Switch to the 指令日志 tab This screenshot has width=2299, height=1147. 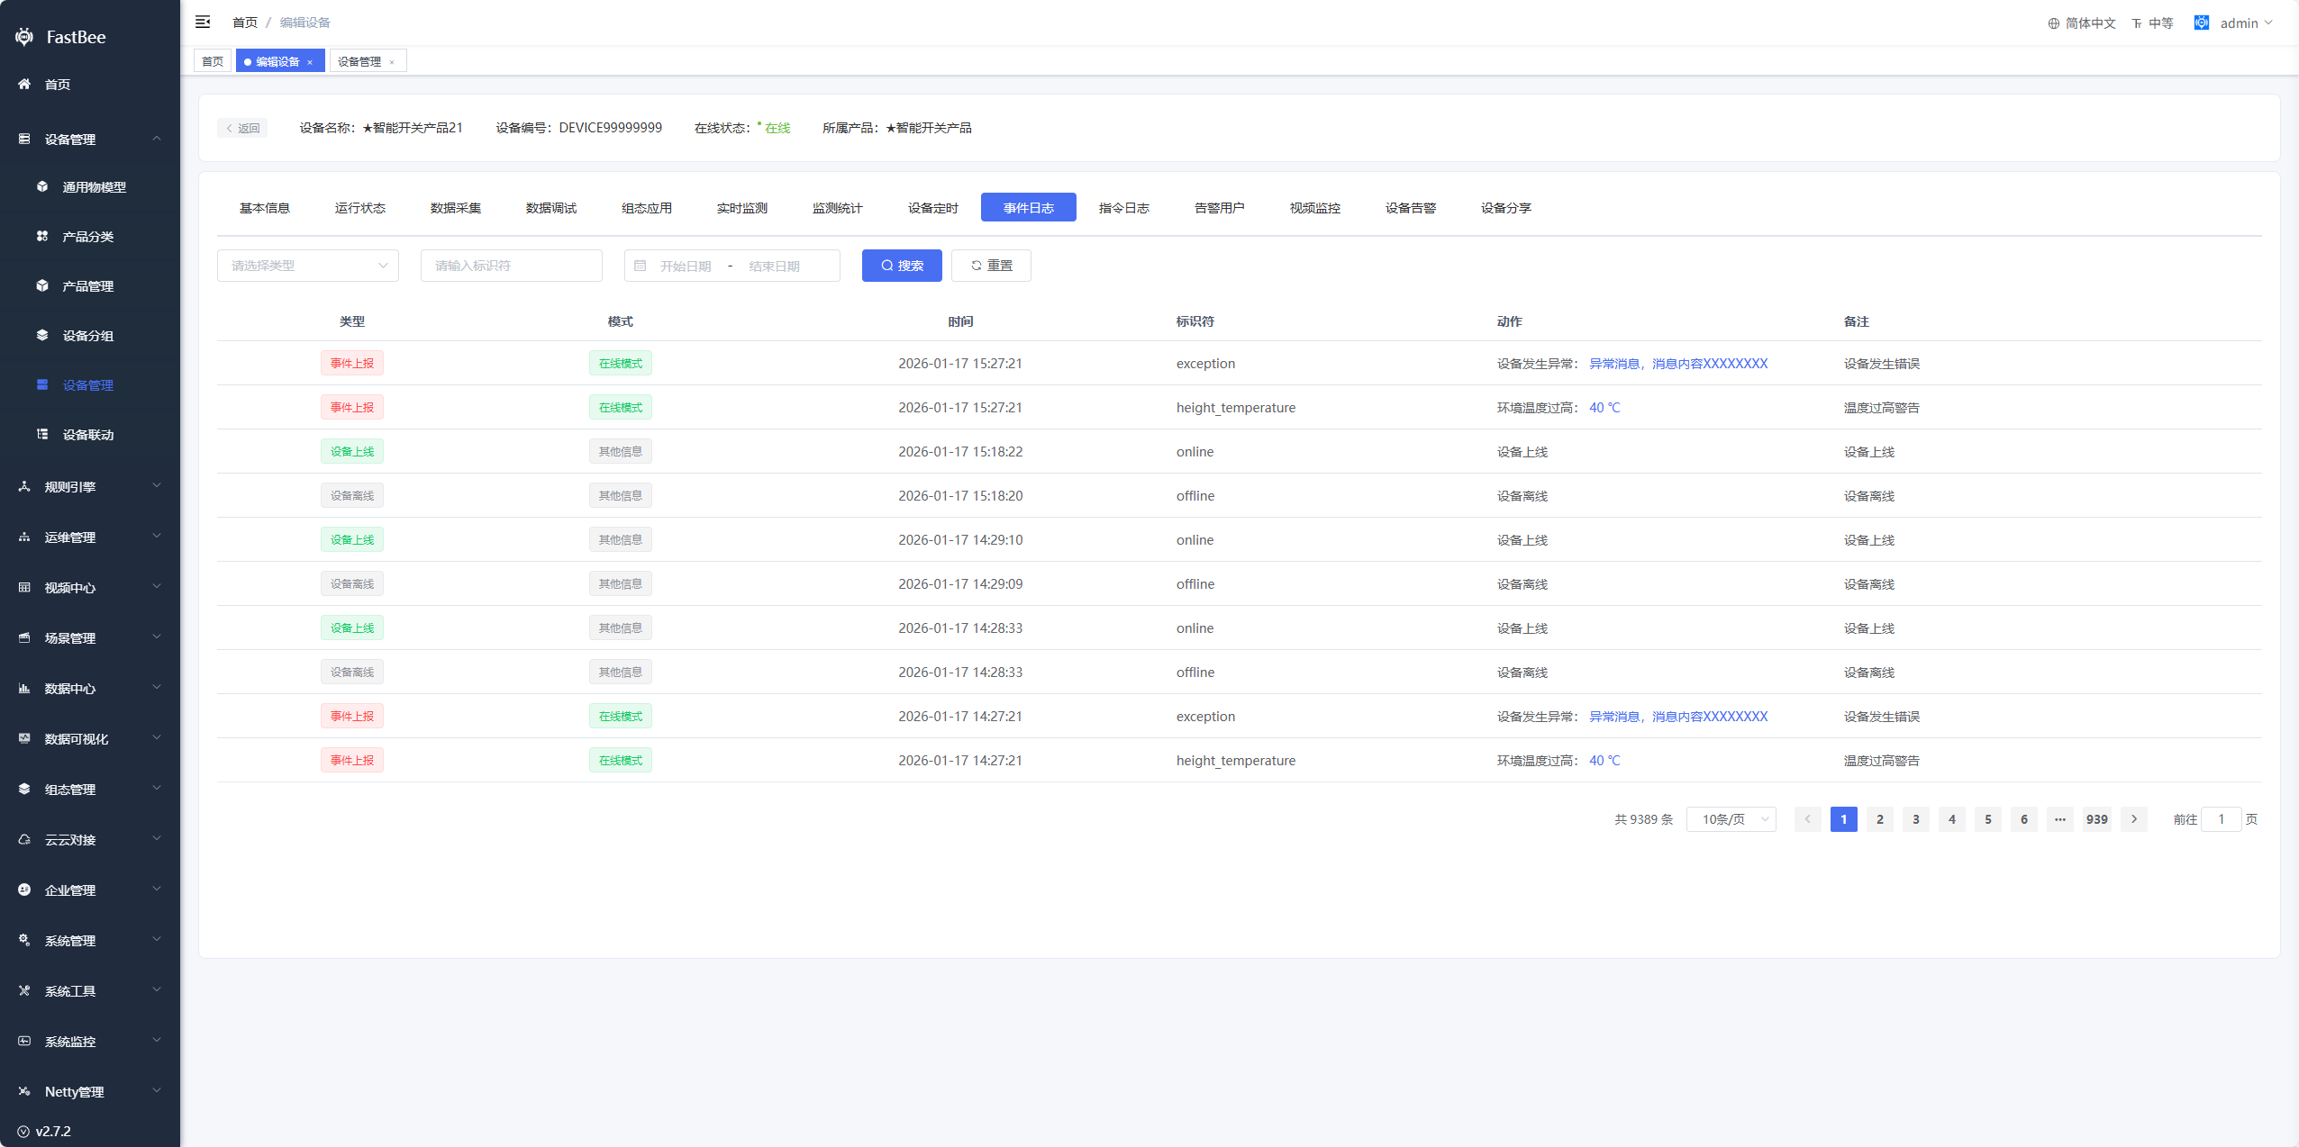tap(1123, 208)
